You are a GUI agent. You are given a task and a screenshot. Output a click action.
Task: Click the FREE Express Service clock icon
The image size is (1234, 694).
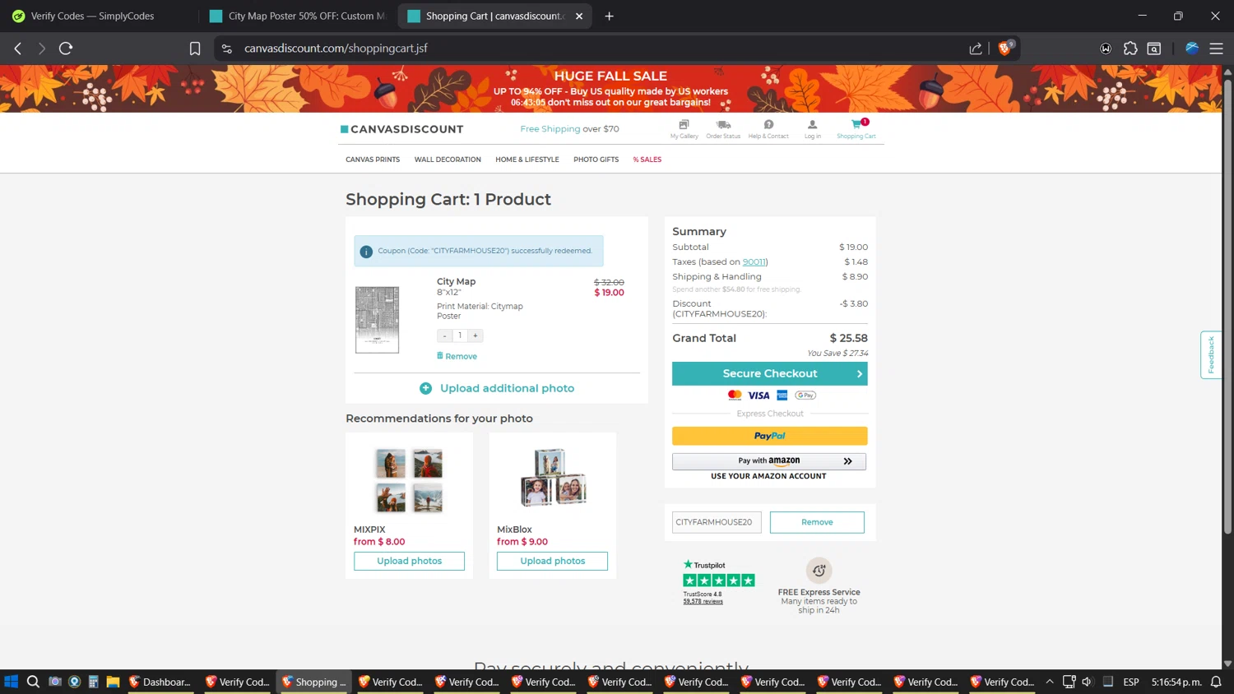pos(819,571)
